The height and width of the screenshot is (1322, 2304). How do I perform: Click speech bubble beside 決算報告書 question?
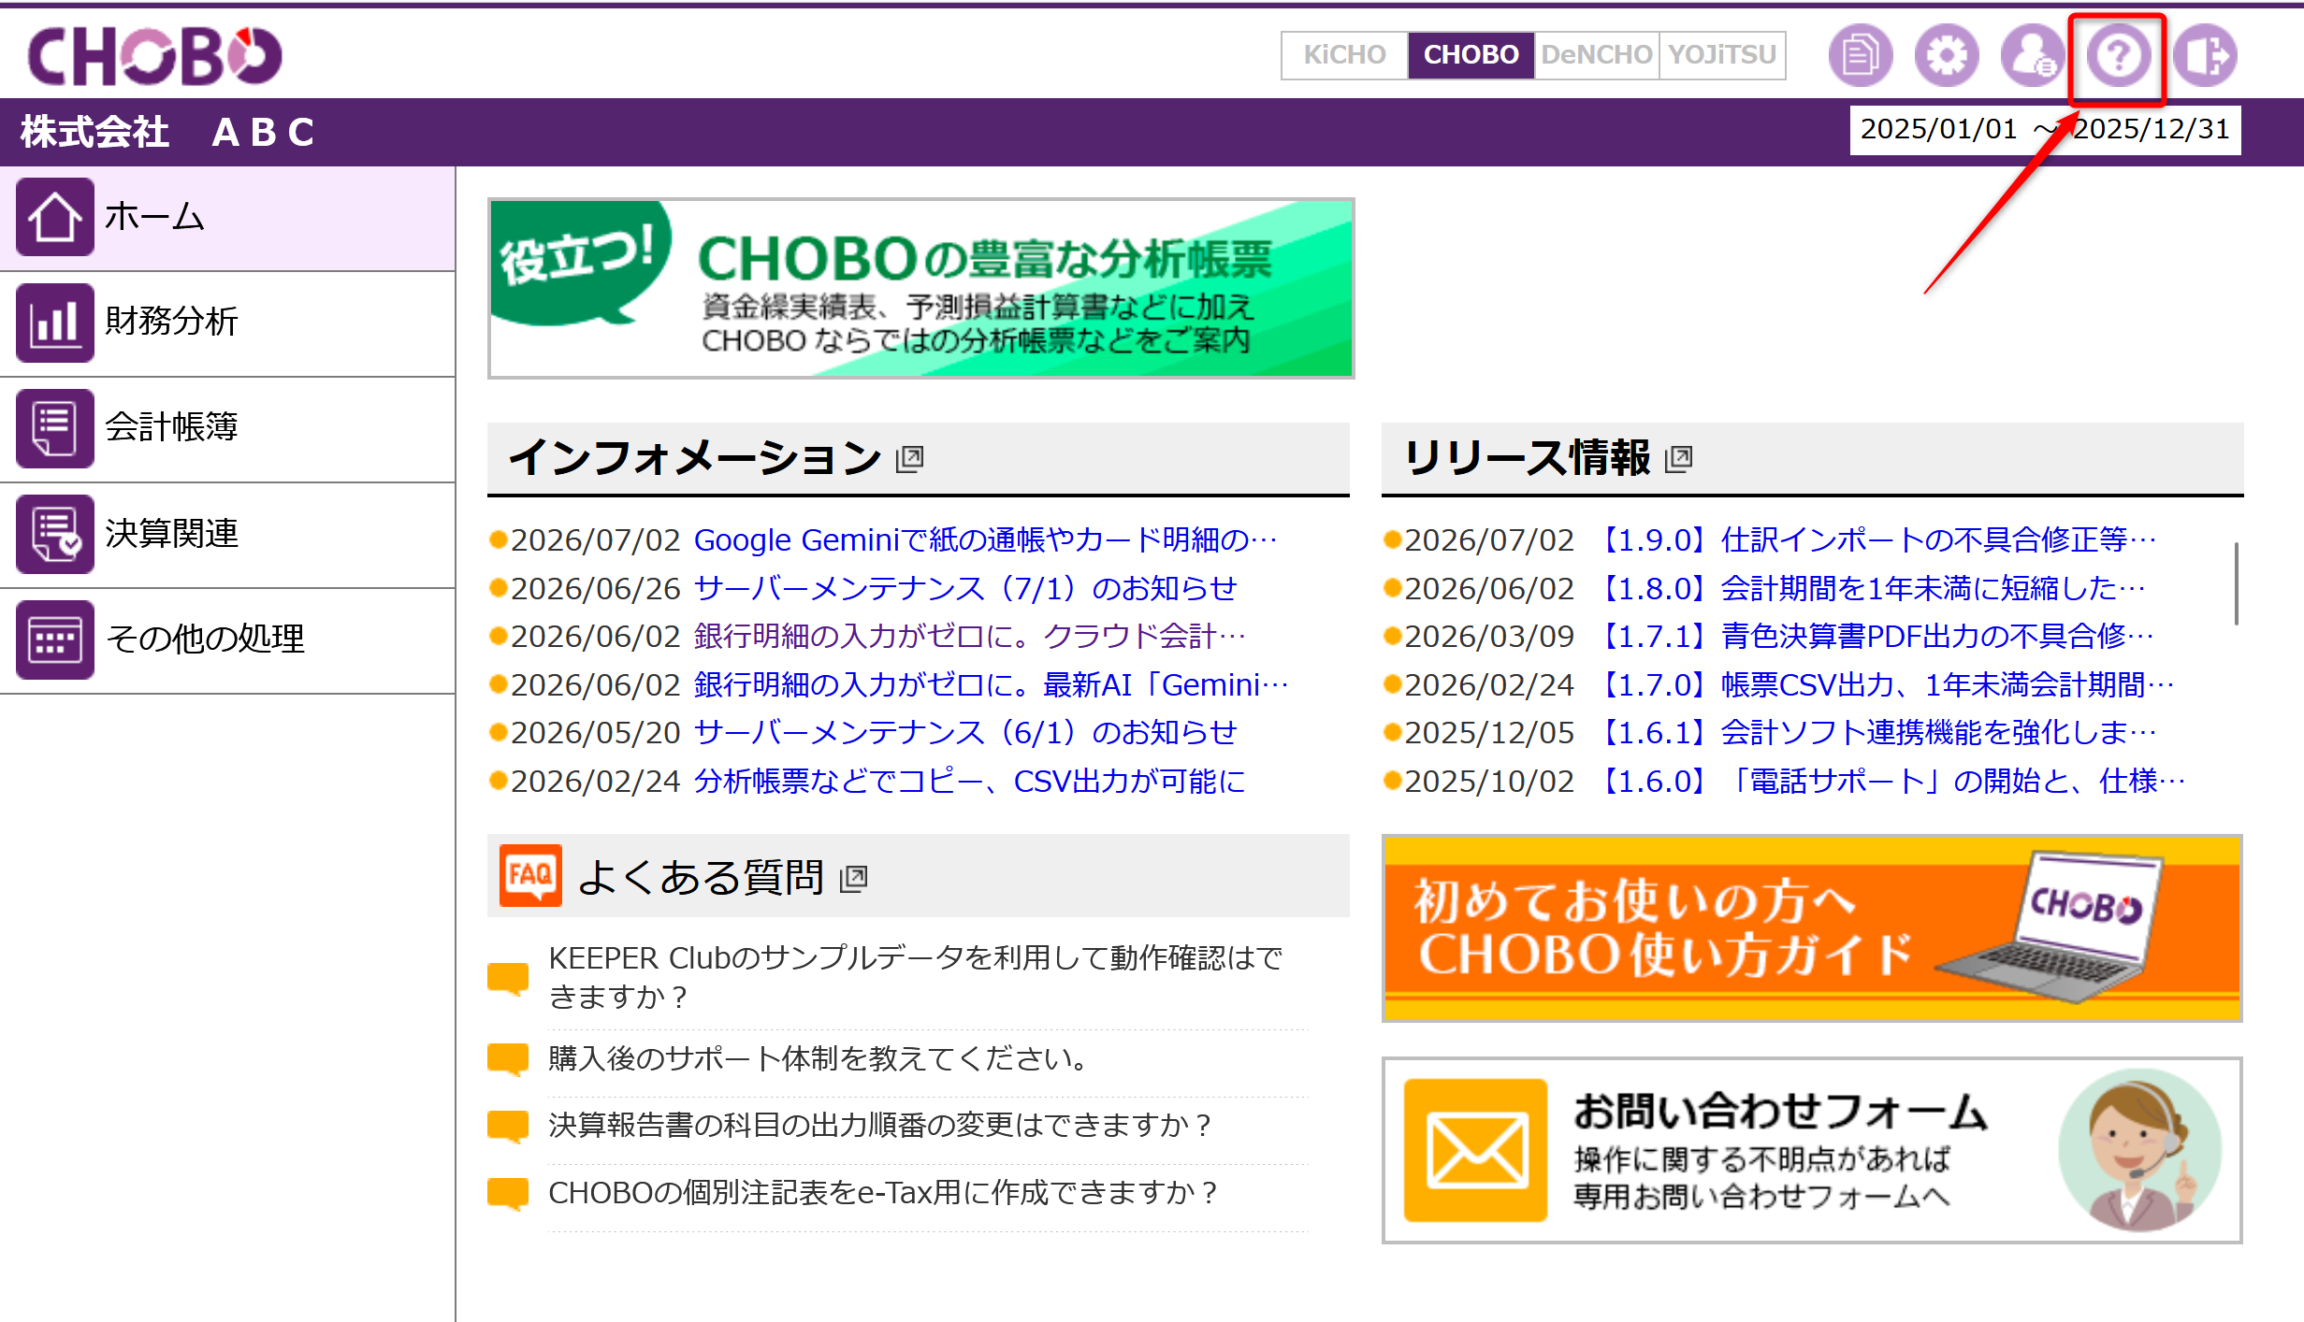coord(508,1126)
